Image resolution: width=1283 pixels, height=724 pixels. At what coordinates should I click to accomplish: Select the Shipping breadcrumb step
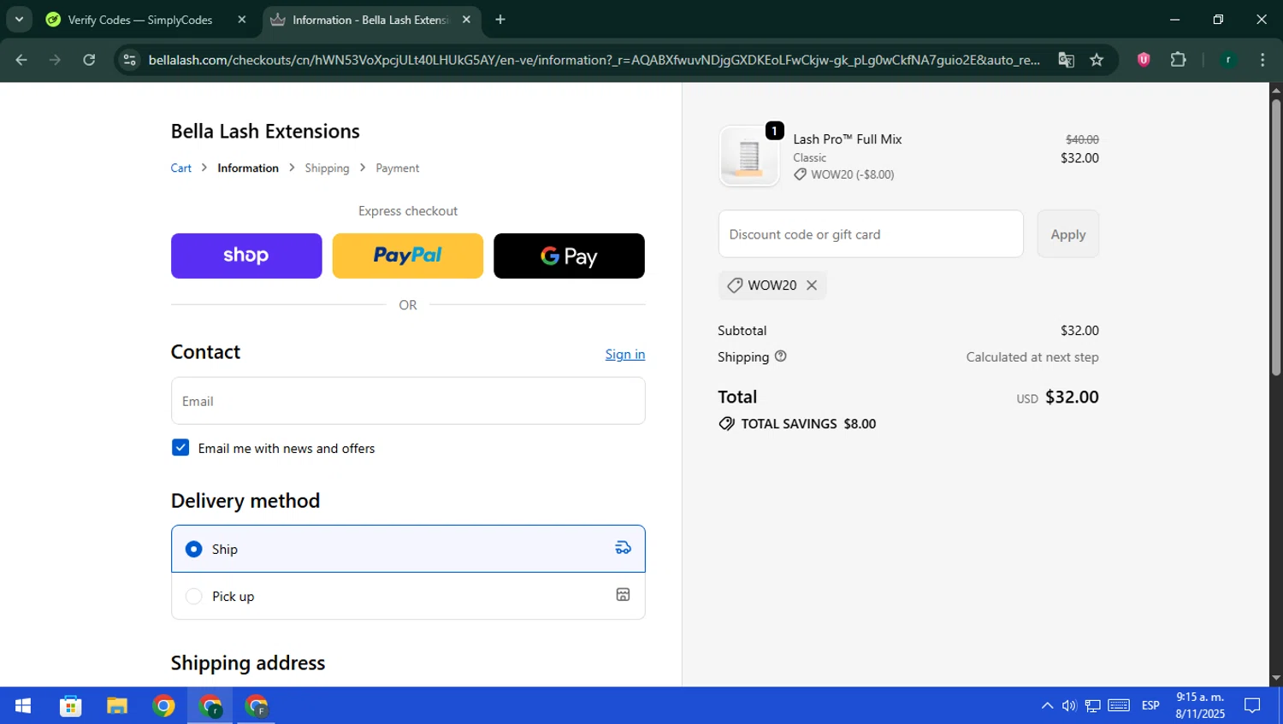(327, 168)
